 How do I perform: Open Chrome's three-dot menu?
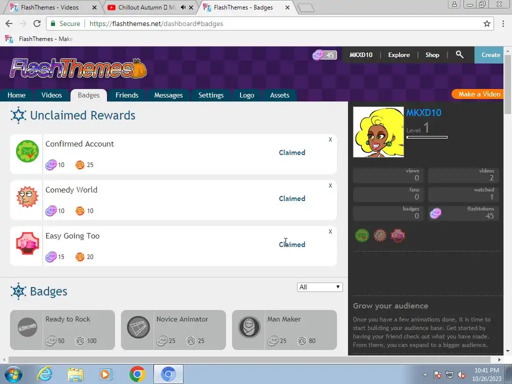tap(503, 23)
